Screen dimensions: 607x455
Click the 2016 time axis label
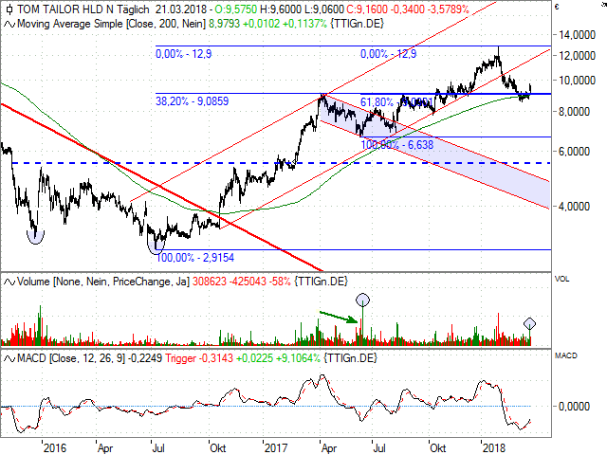tap(55, 448)
